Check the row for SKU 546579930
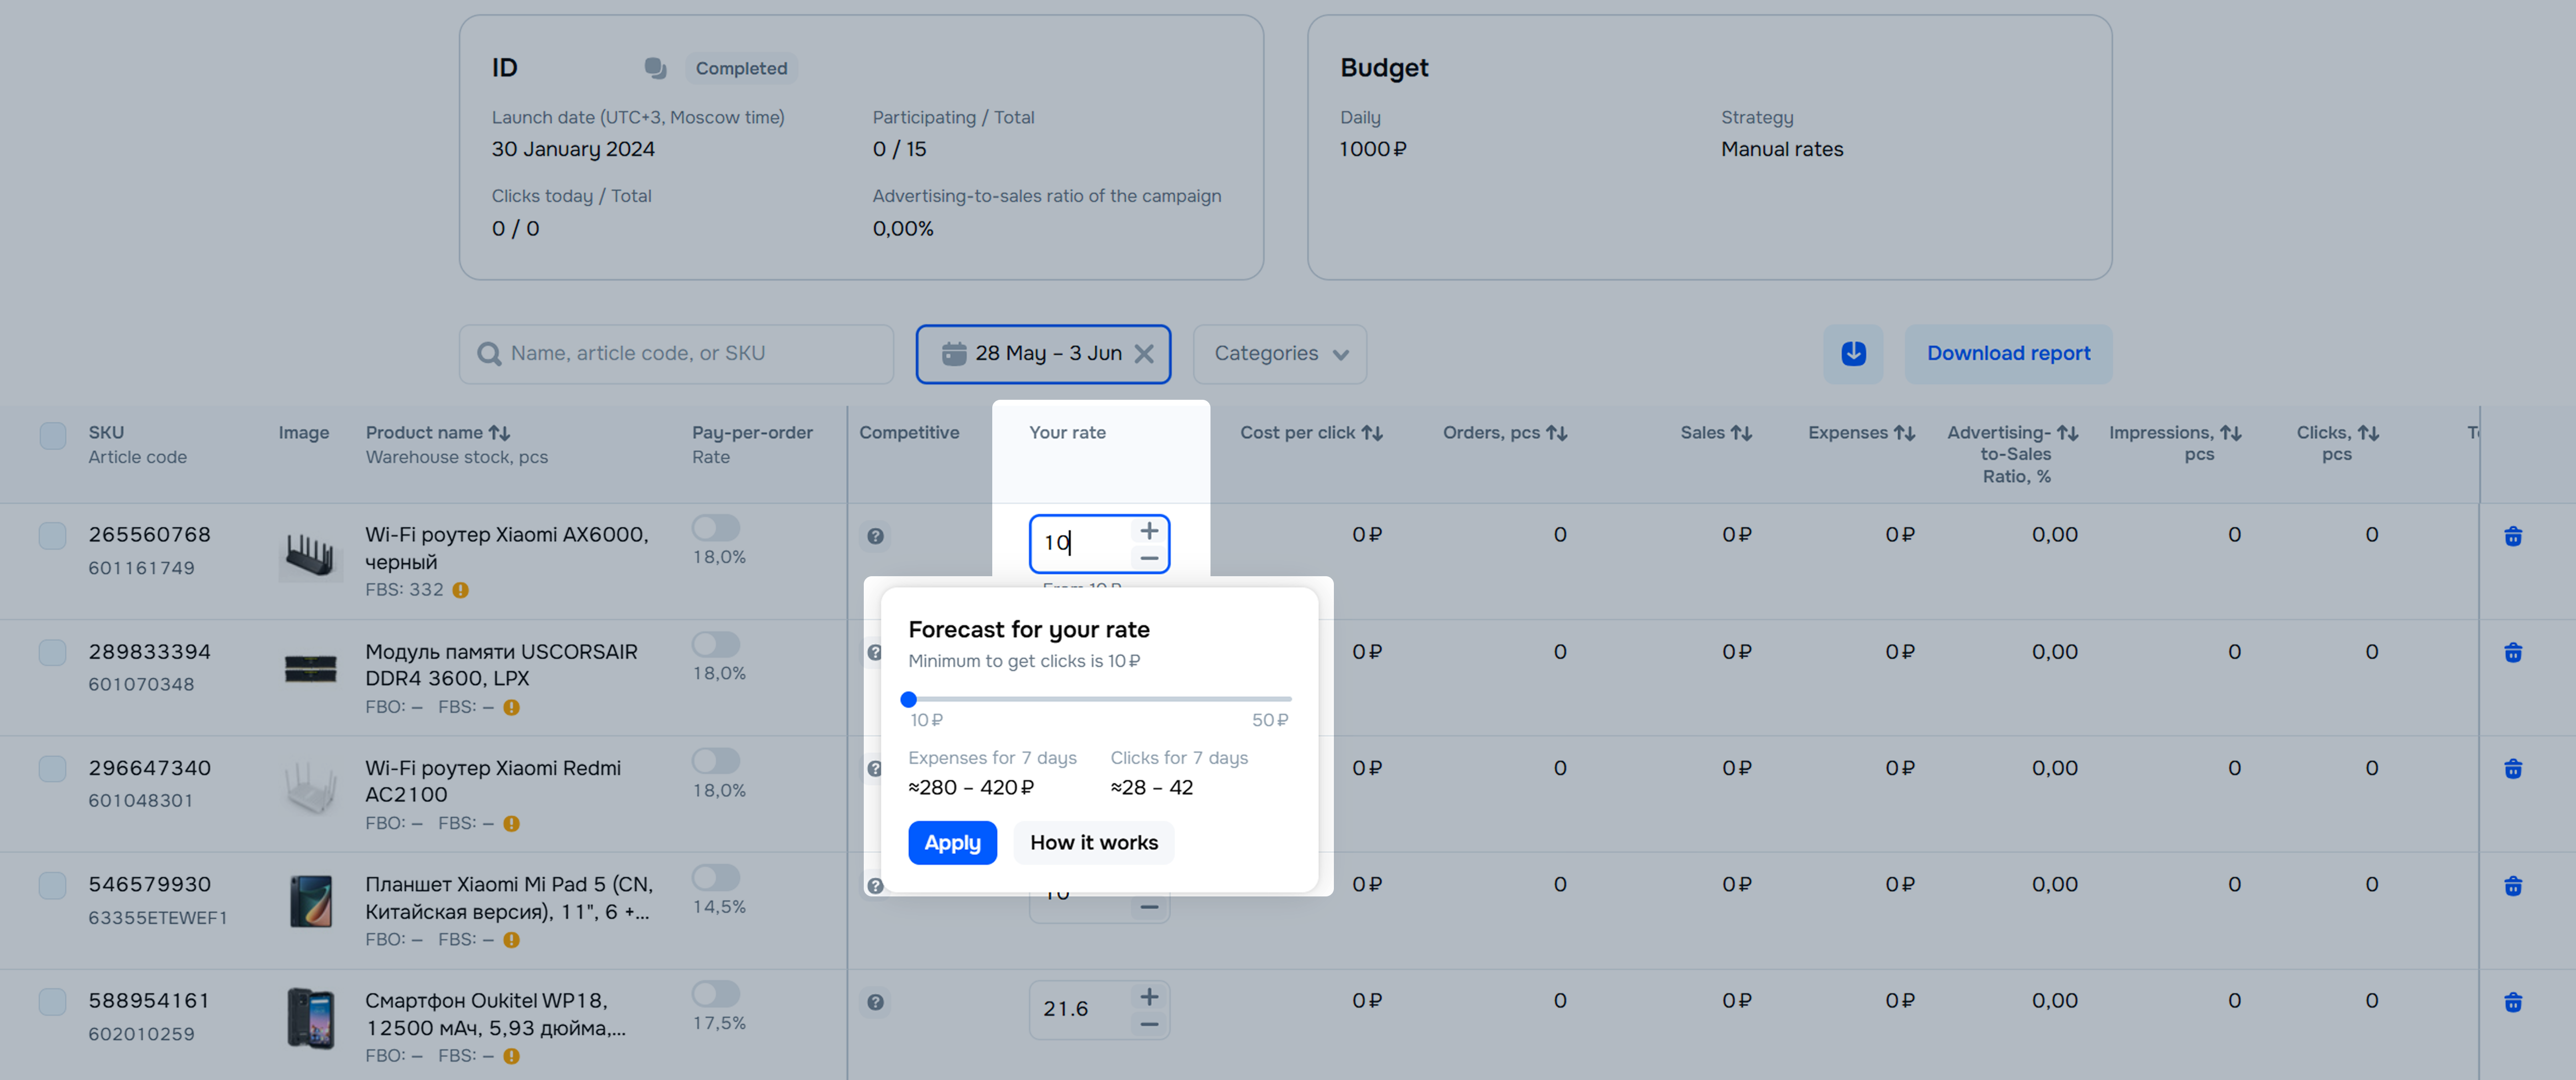The image size is (2576, 1080). [52, 885]
